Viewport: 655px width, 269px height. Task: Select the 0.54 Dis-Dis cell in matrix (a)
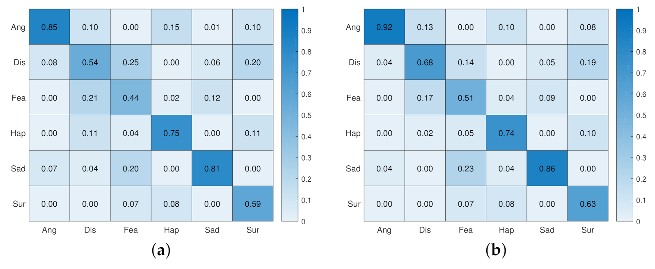pos(90,62)
